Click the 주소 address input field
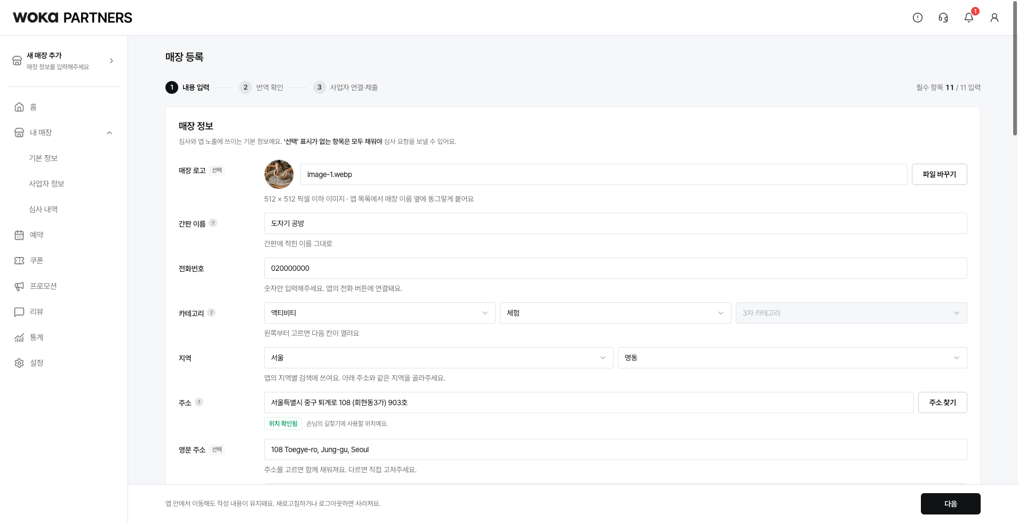This screenshot has height=523, width=1018. point(589,403)
